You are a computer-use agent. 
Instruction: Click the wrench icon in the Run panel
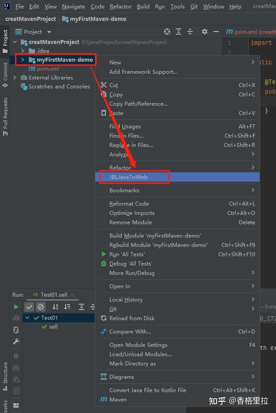(16, 342)
